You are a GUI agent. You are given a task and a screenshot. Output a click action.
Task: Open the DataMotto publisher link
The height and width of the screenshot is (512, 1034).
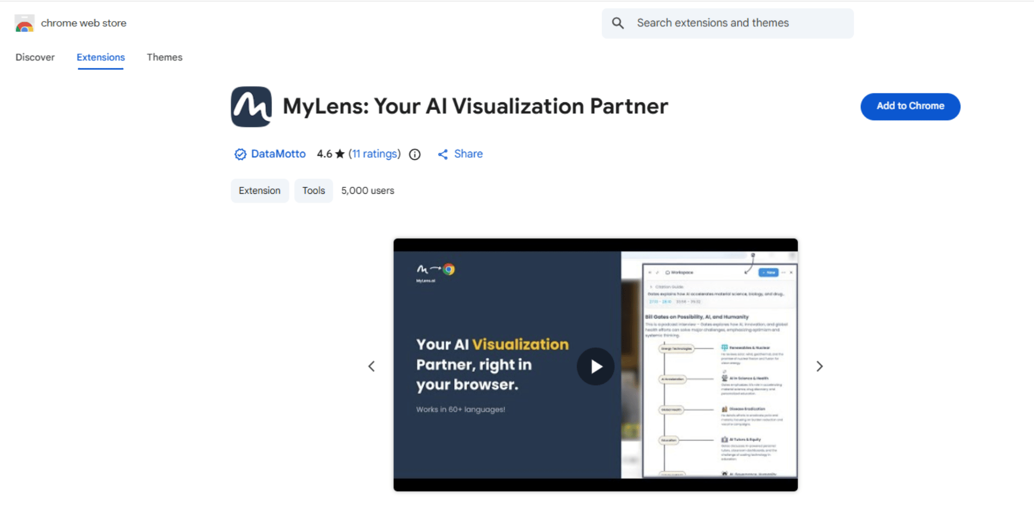pos(278,154)
